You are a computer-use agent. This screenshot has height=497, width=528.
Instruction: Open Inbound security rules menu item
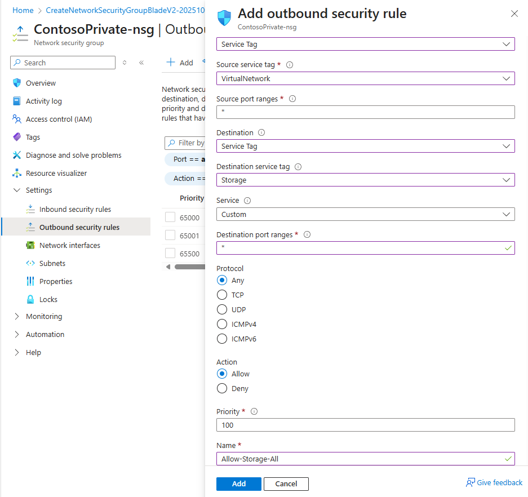click(x=75, y=209)
